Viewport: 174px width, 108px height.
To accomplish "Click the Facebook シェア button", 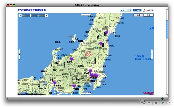I will pos(137,10).
